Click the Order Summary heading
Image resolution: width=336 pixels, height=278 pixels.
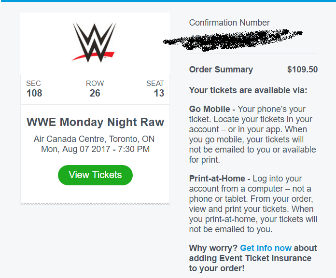click(221, 69)
